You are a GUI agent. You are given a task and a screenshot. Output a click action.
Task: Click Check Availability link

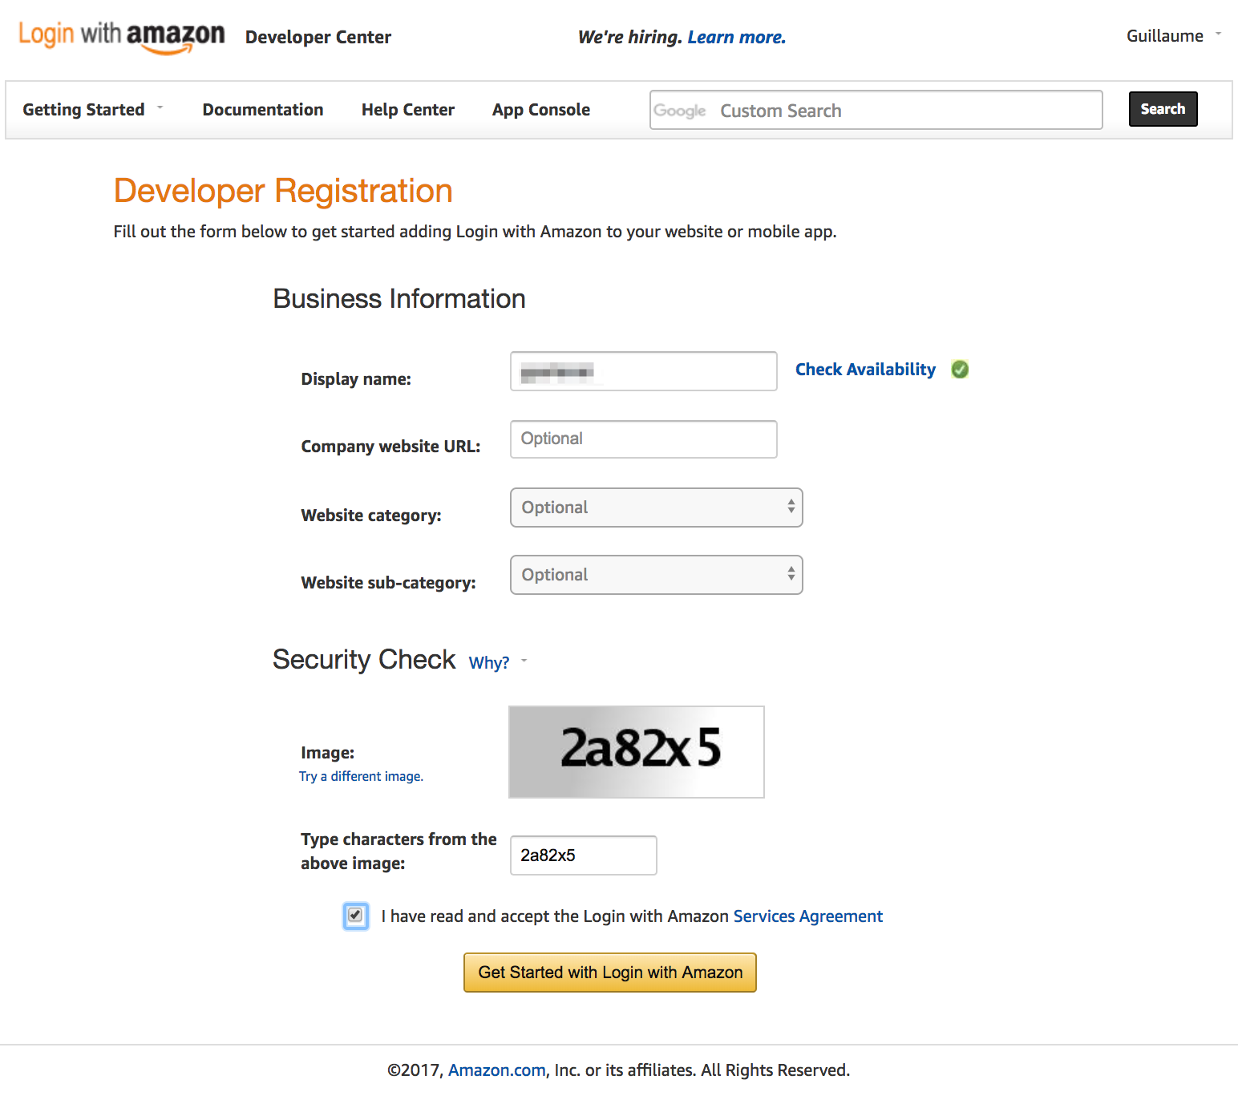[x=865, y=370]
